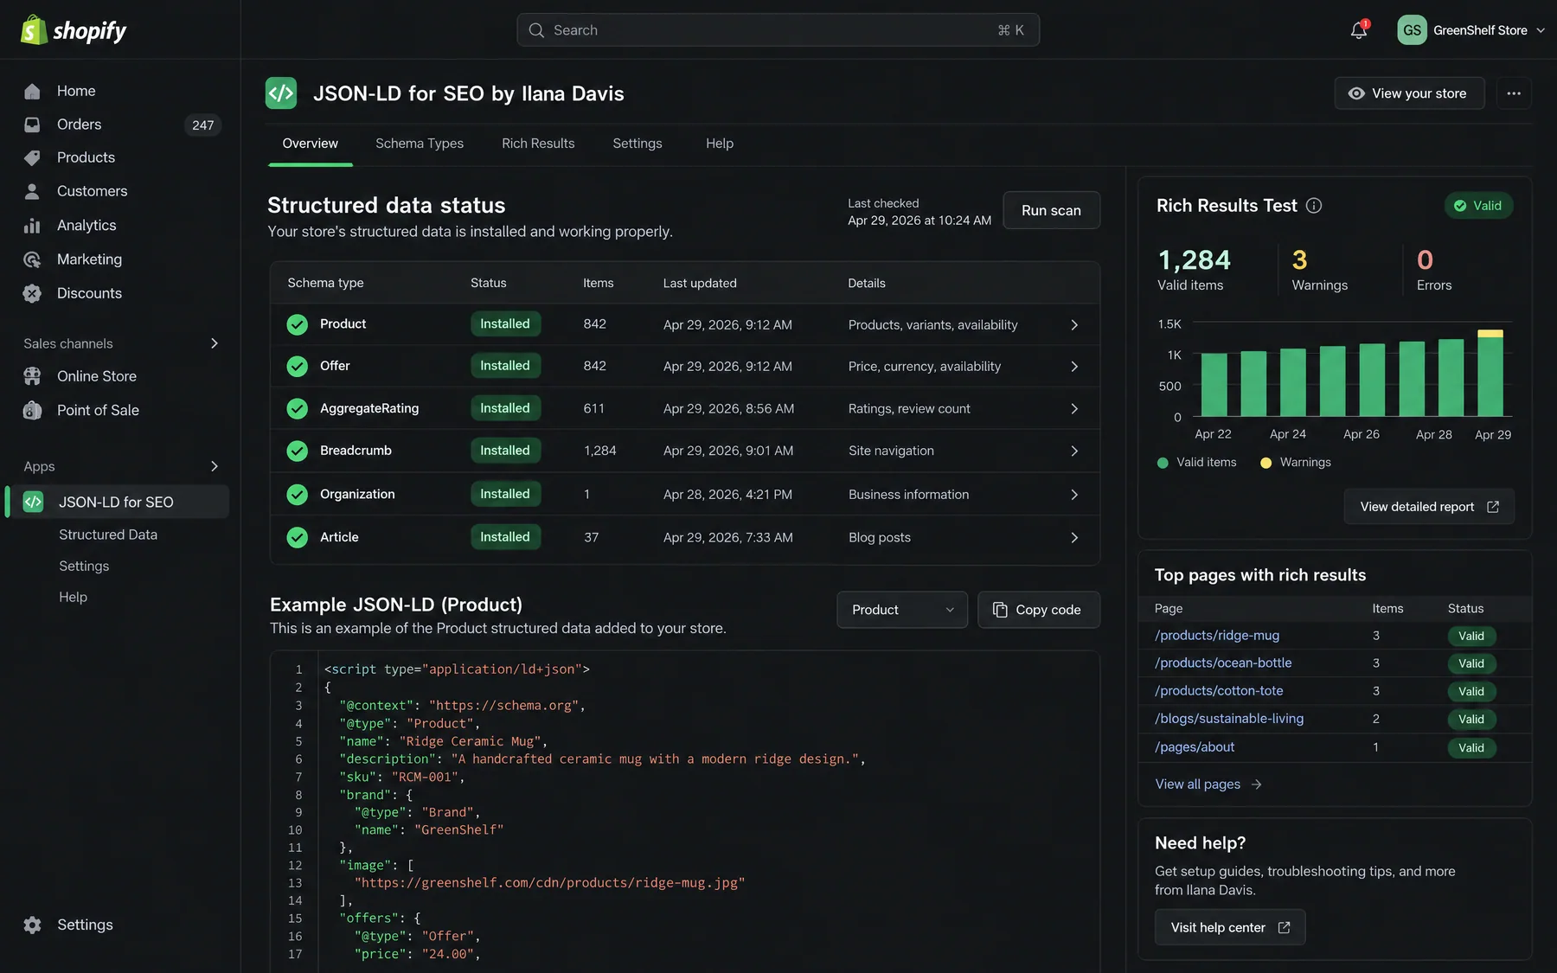Click Visit help center button
The image size is (1557, 973).
click(1230, 927)
